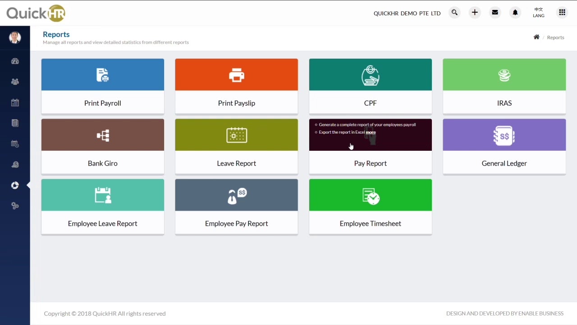
Task: Open the Bank Giro label
Action: coord(103,163)
